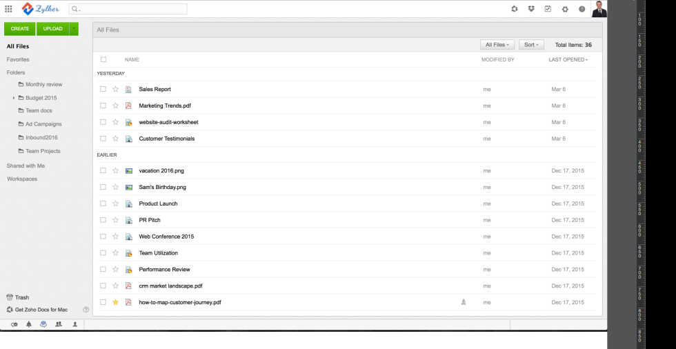Open the settings gear icon

coord(565,9)
